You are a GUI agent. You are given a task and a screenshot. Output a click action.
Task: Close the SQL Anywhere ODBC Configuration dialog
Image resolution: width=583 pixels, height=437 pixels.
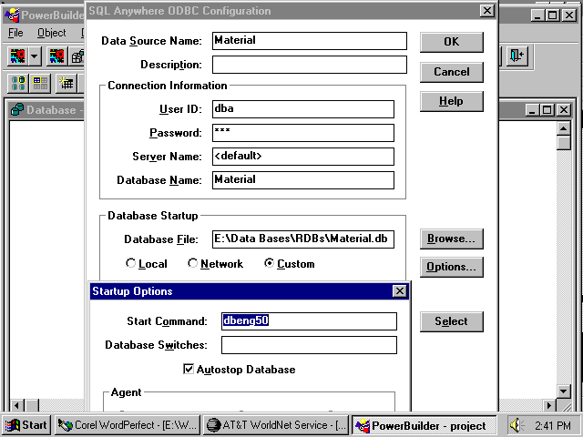pos(486,11)
